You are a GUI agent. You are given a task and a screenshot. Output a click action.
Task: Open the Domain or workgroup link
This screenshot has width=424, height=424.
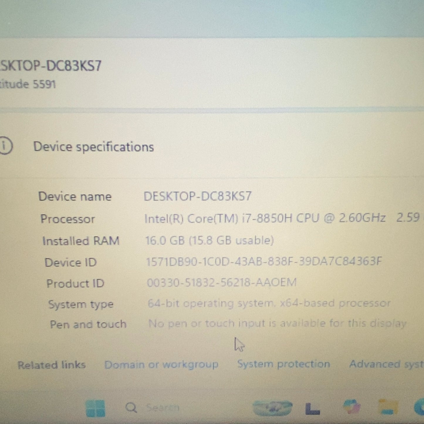[161, 364]
